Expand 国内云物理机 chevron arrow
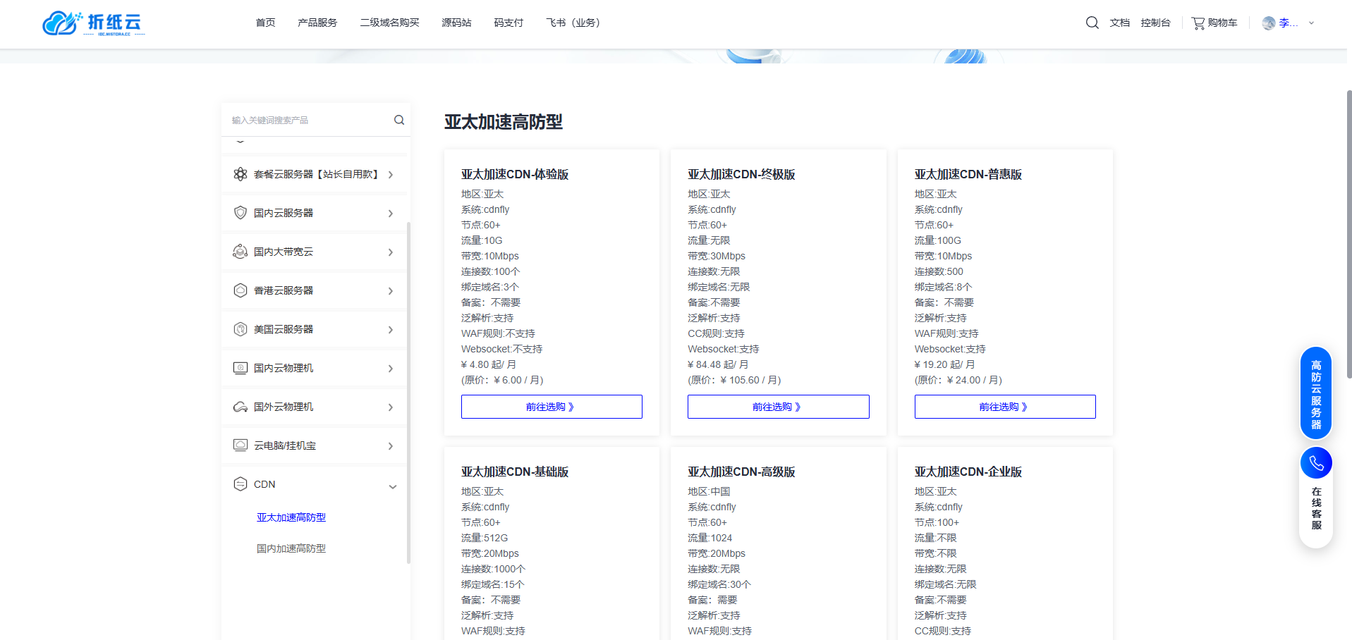The width and height of the screenshot is (1352, 640). 391,369
